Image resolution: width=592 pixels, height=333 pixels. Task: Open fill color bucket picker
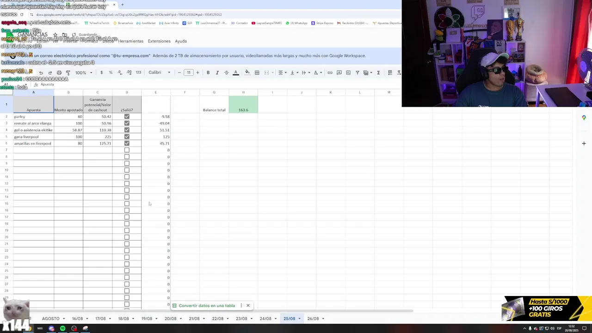point(247,73)
